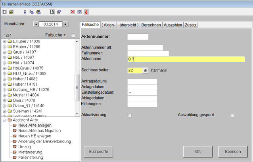Click the Aktennummer input field
The image size is (253, 162).
[138, 37]
